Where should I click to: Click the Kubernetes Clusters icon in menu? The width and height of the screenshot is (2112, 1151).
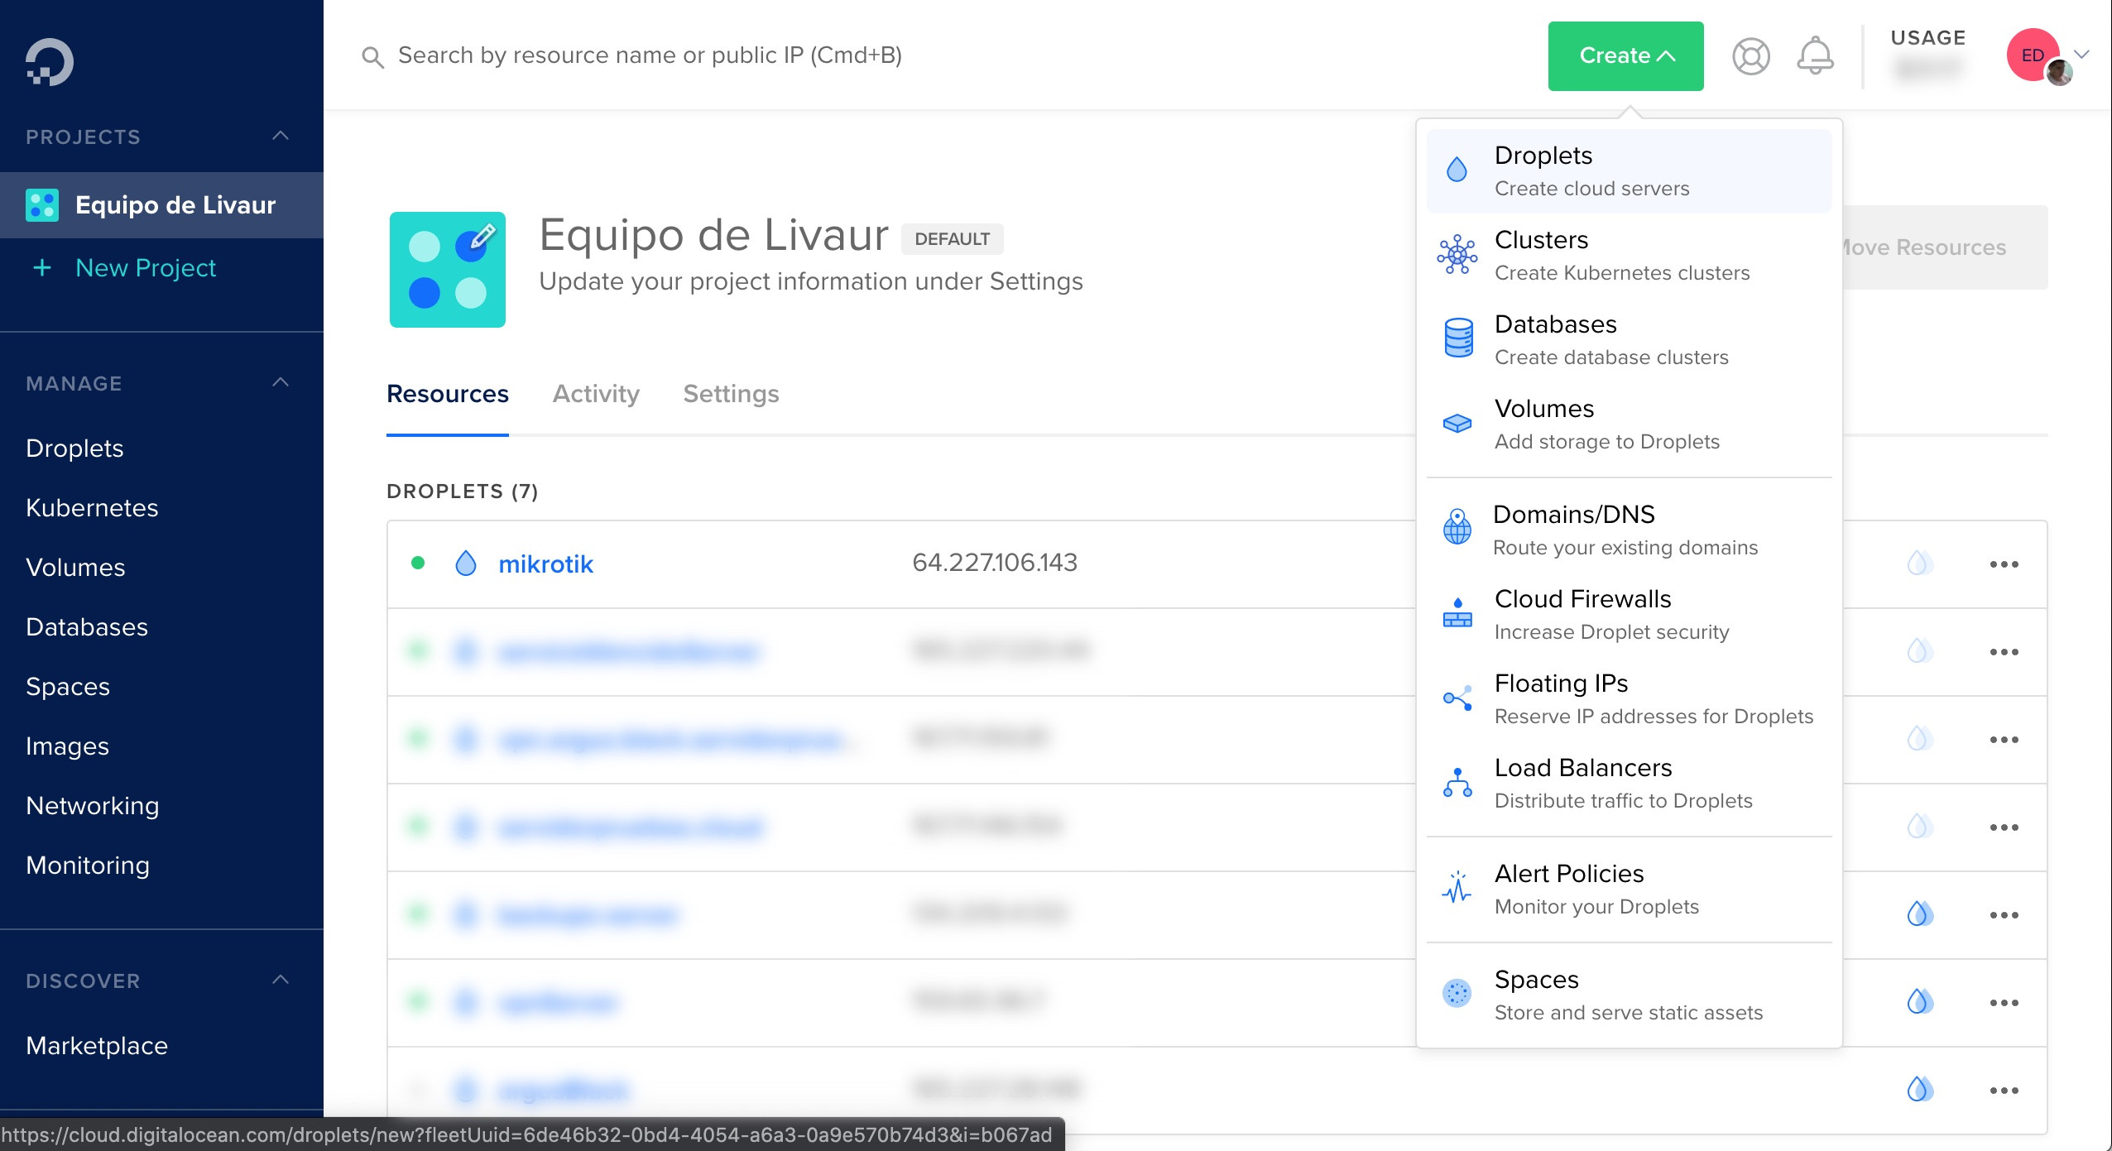pyautogui.click(x=1457, y=255)
